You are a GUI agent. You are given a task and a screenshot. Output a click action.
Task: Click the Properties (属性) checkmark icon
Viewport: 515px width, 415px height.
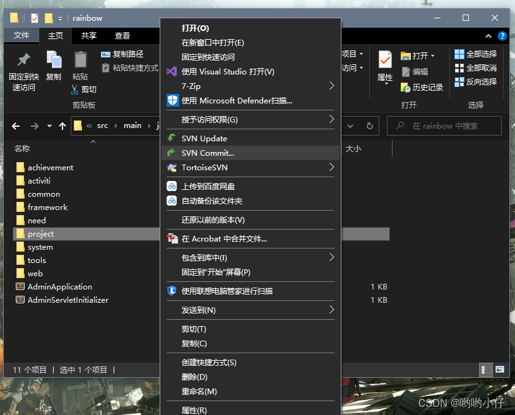pyautogui.click(x=385, y=60)
